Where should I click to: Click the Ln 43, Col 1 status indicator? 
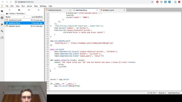click(x=152, y=93)
